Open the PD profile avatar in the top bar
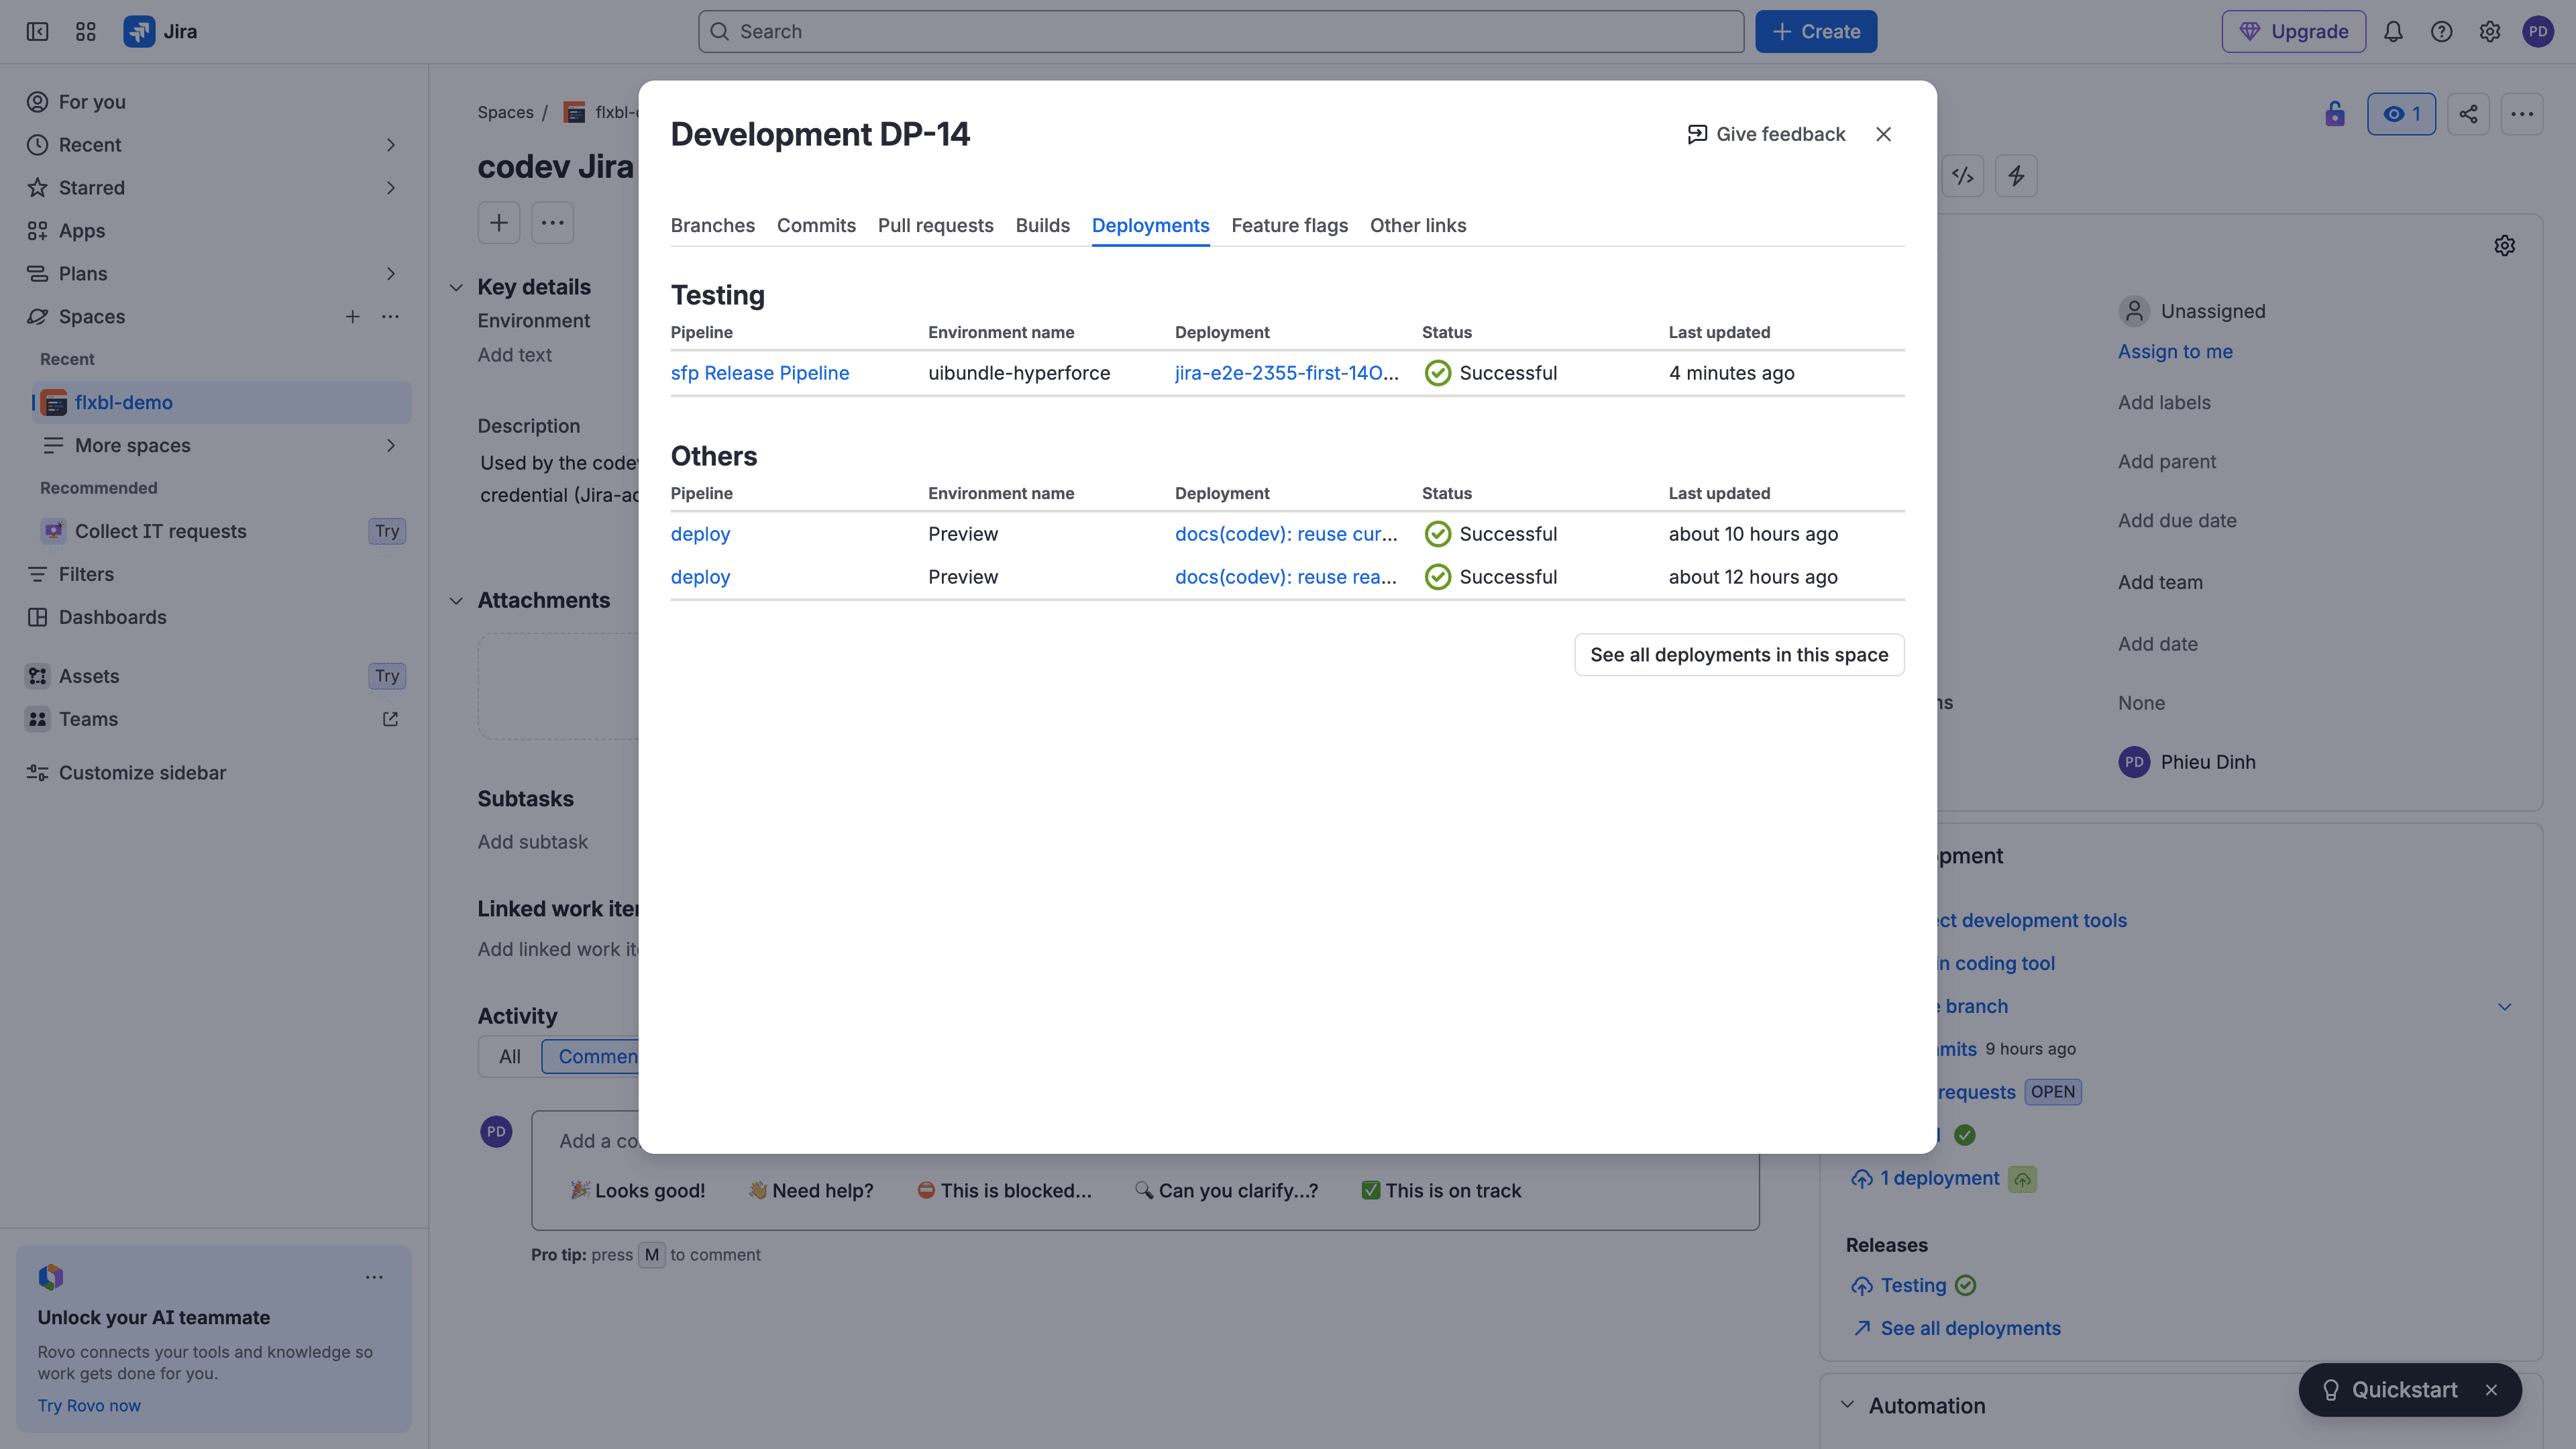The image size is (2576, 1449). click(2538, 31)
